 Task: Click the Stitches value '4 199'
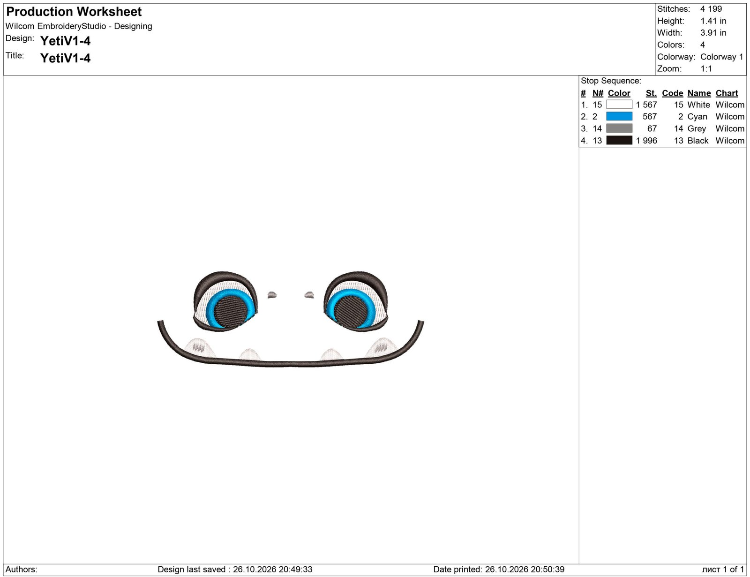711,9
